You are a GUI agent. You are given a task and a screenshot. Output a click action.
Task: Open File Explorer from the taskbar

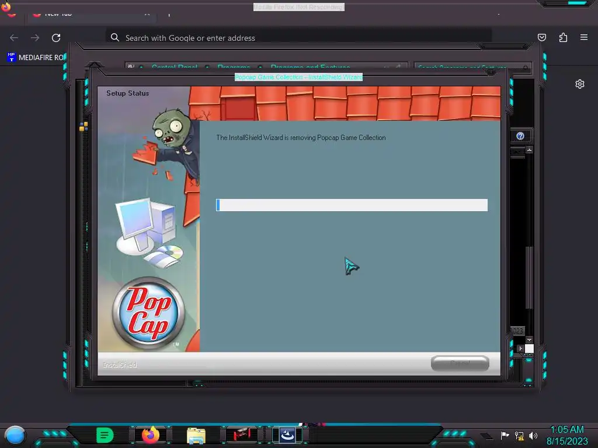(x=196, y=435)
